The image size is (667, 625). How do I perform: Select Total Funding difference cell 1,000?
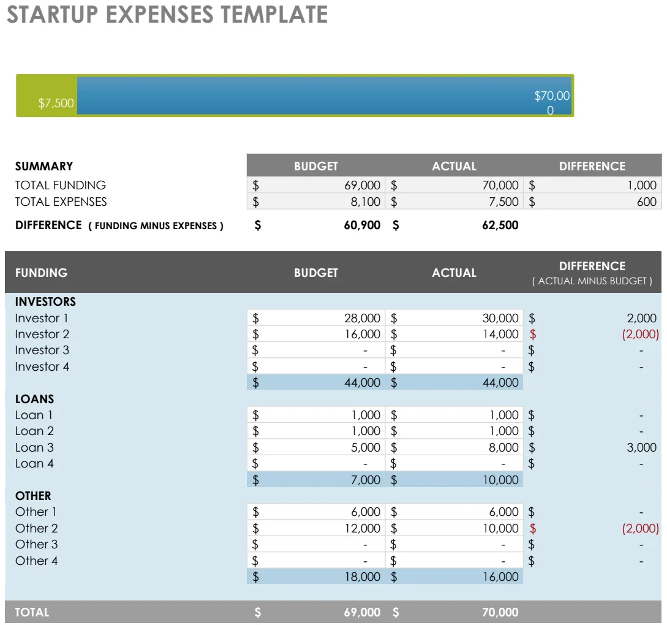592,185
